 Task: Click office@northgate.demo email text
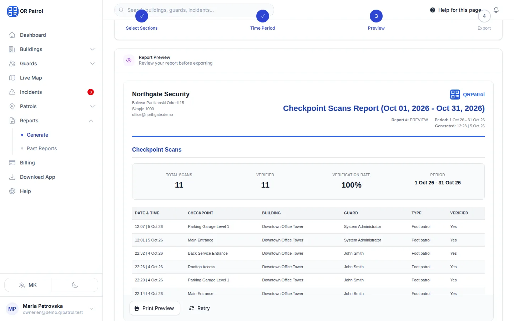click(152, 114)
